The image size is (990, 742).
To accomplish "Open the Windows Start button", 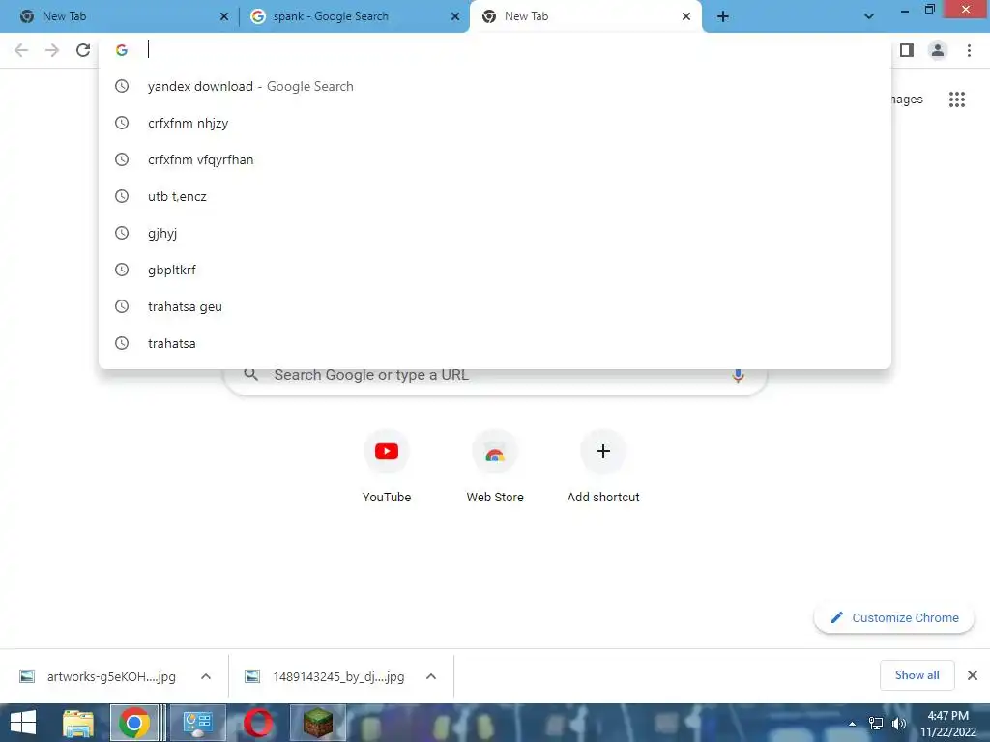I will (23, 723).
